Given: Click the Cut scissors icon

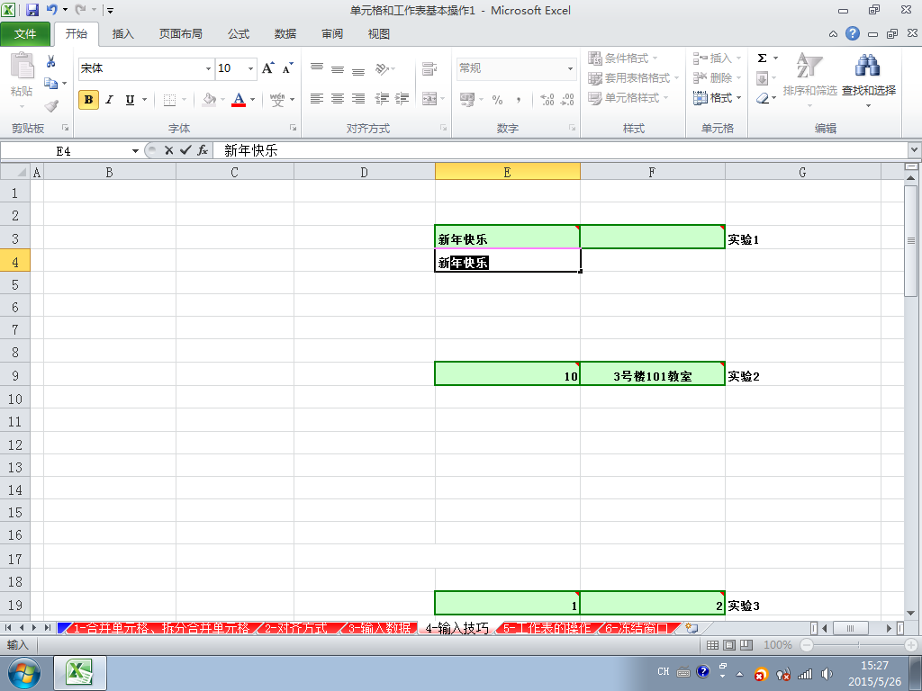Looking at the screenshot, I should [50, 61].
